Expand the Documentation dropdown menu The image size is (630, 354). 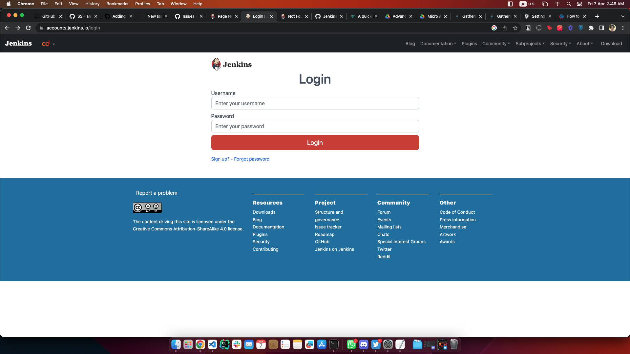(438, 44)
